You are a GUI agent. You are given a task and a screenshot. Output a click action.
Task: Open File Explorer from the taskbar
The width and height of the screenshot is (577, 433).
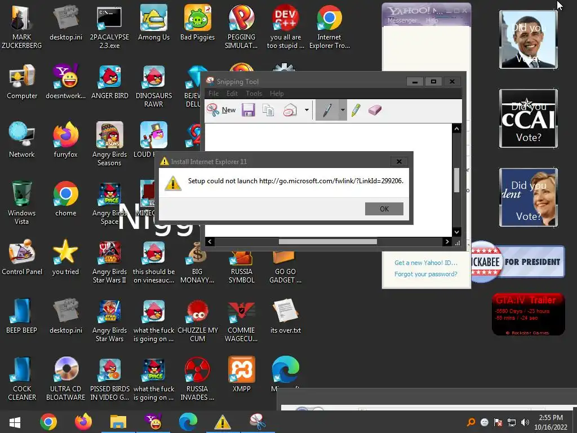click(118, 422)
